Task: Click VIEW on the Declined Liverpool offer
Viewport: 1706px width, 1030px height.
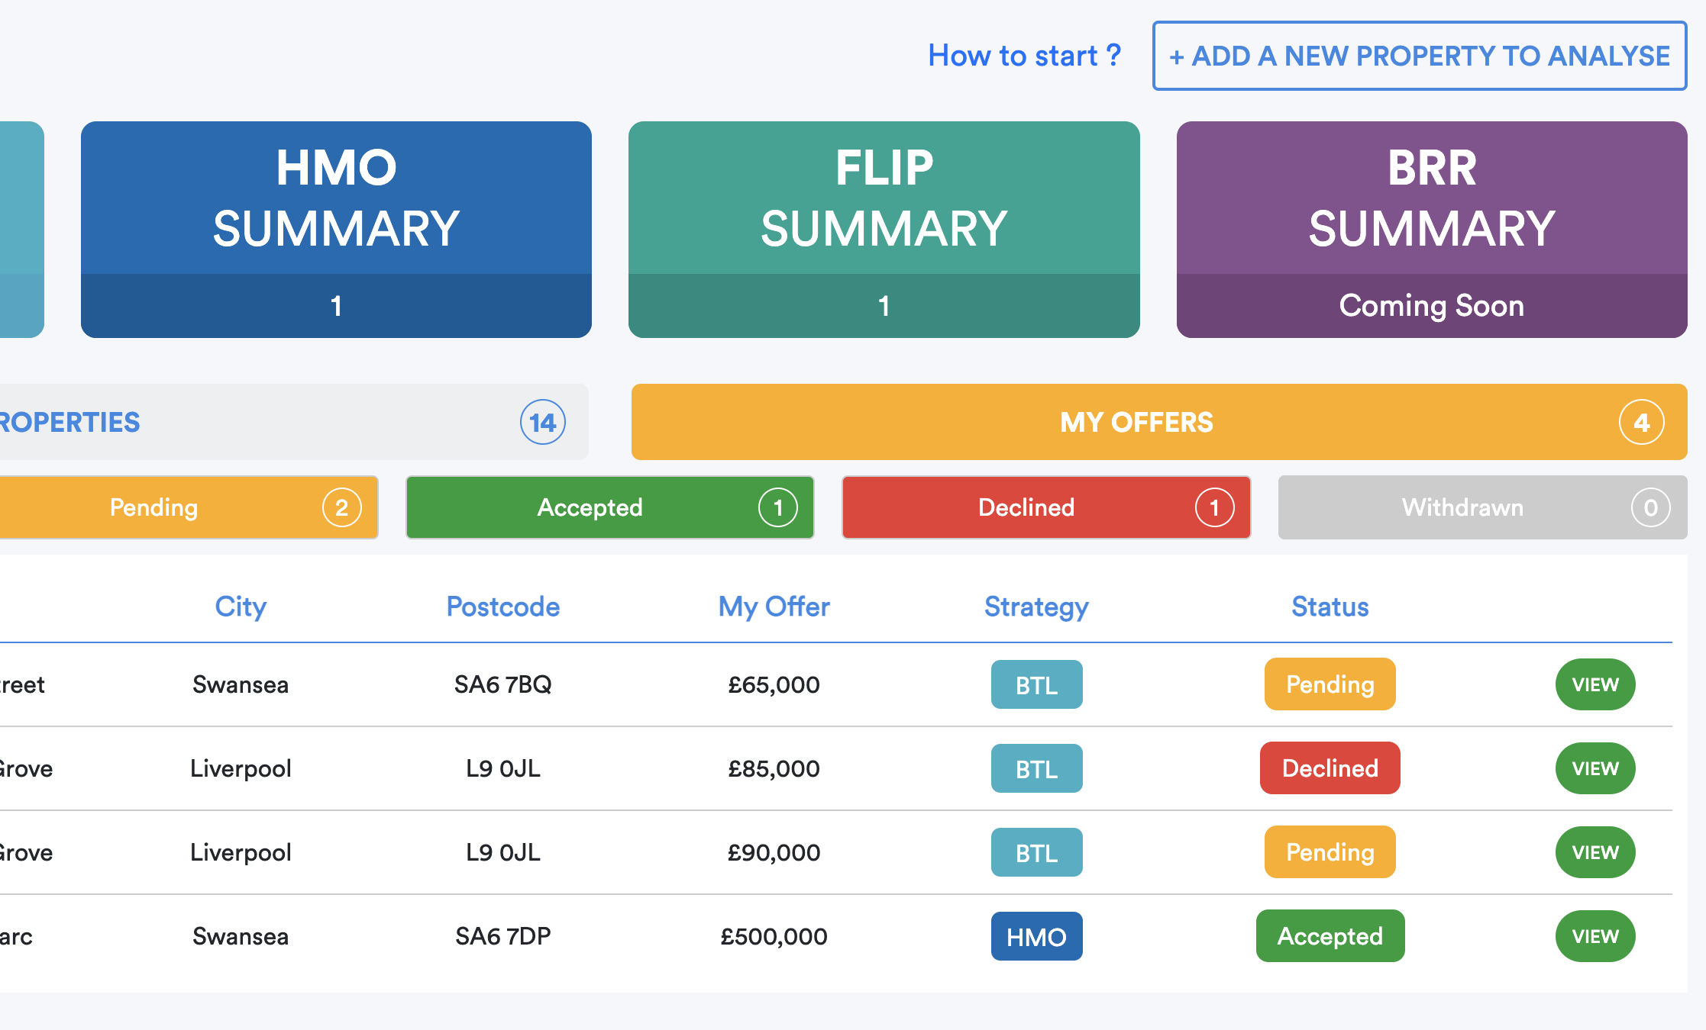Action: click(1595, 768)
